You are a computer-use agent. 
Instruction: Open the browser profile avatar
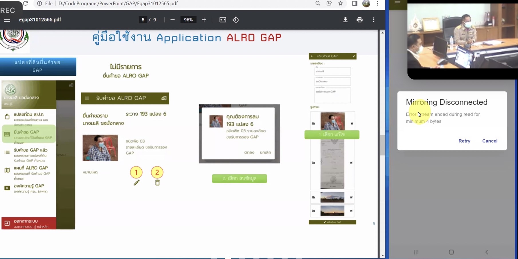coord(366,3)
